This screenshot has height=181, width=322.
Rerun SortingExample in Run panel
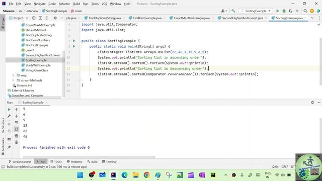point(9,110)
